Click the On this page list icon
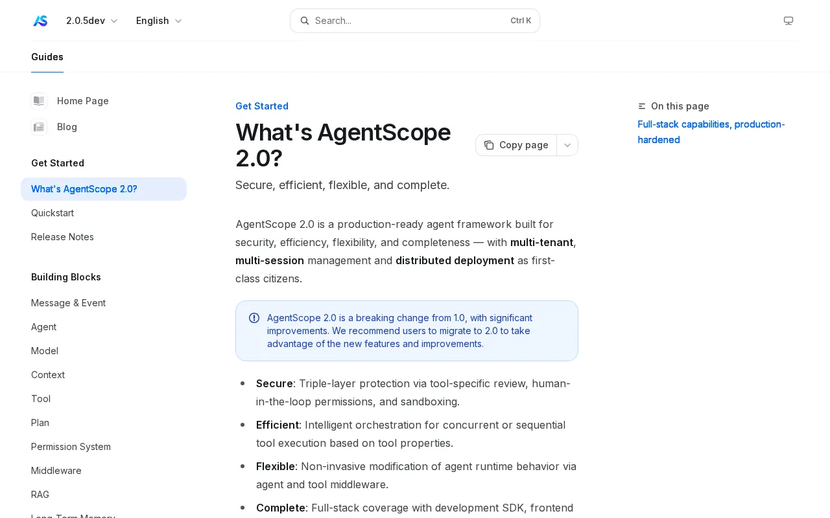Viewport: 830px width, 518px height. 642,106
